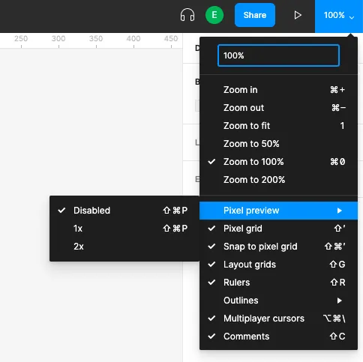Expand the Outlines submenu
The height and width of the screenshot is (362, 363).
pyautogui.click(x=278, y=301)
